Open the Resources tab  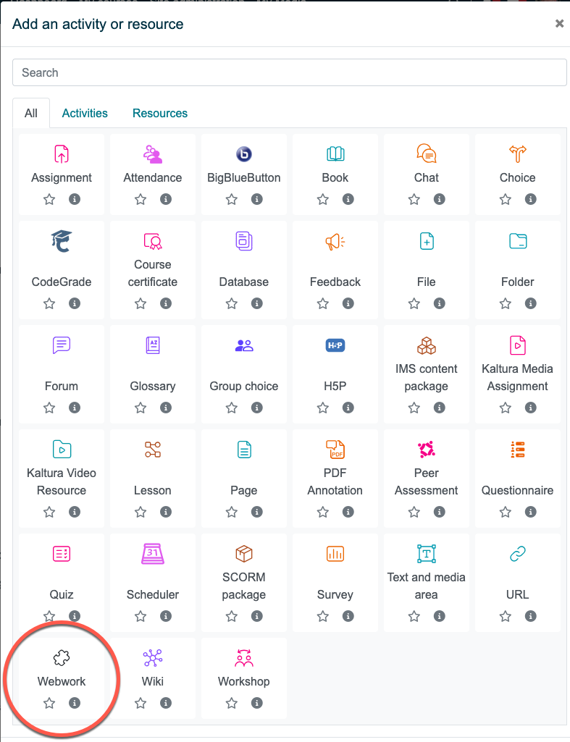pyautogui.click(x=160, y=113)
